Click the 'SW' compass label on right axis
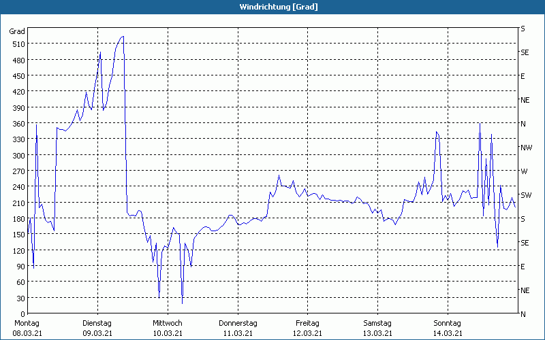 coord(526,195)
